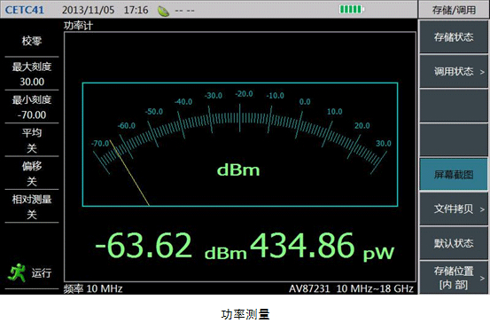Toggle 相对测量 relative measurement
The image size is (490, 323).
(32, 207)
